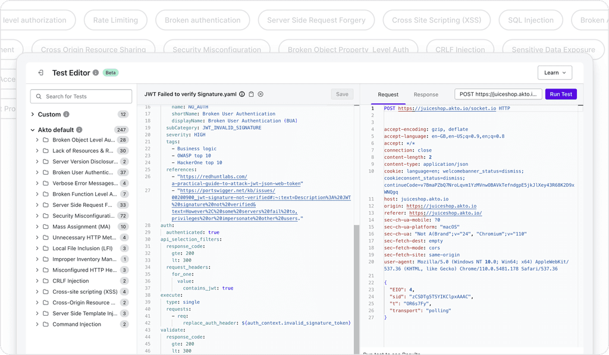Select the SQL Injection filter chip
609x355 pixels.
[x=530, y=20]
